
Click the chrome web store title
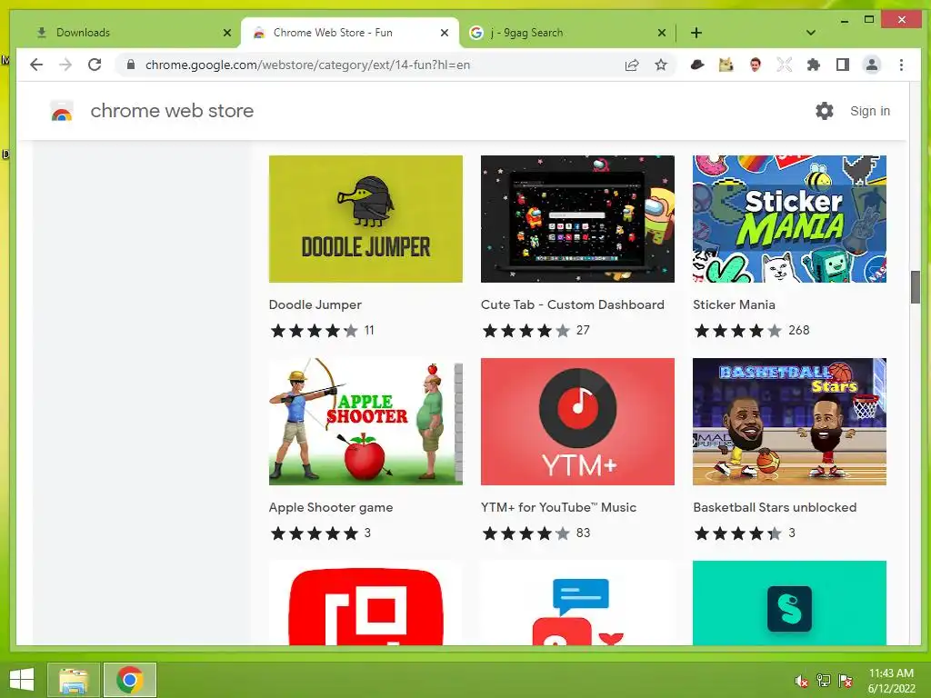click(172, 111)
